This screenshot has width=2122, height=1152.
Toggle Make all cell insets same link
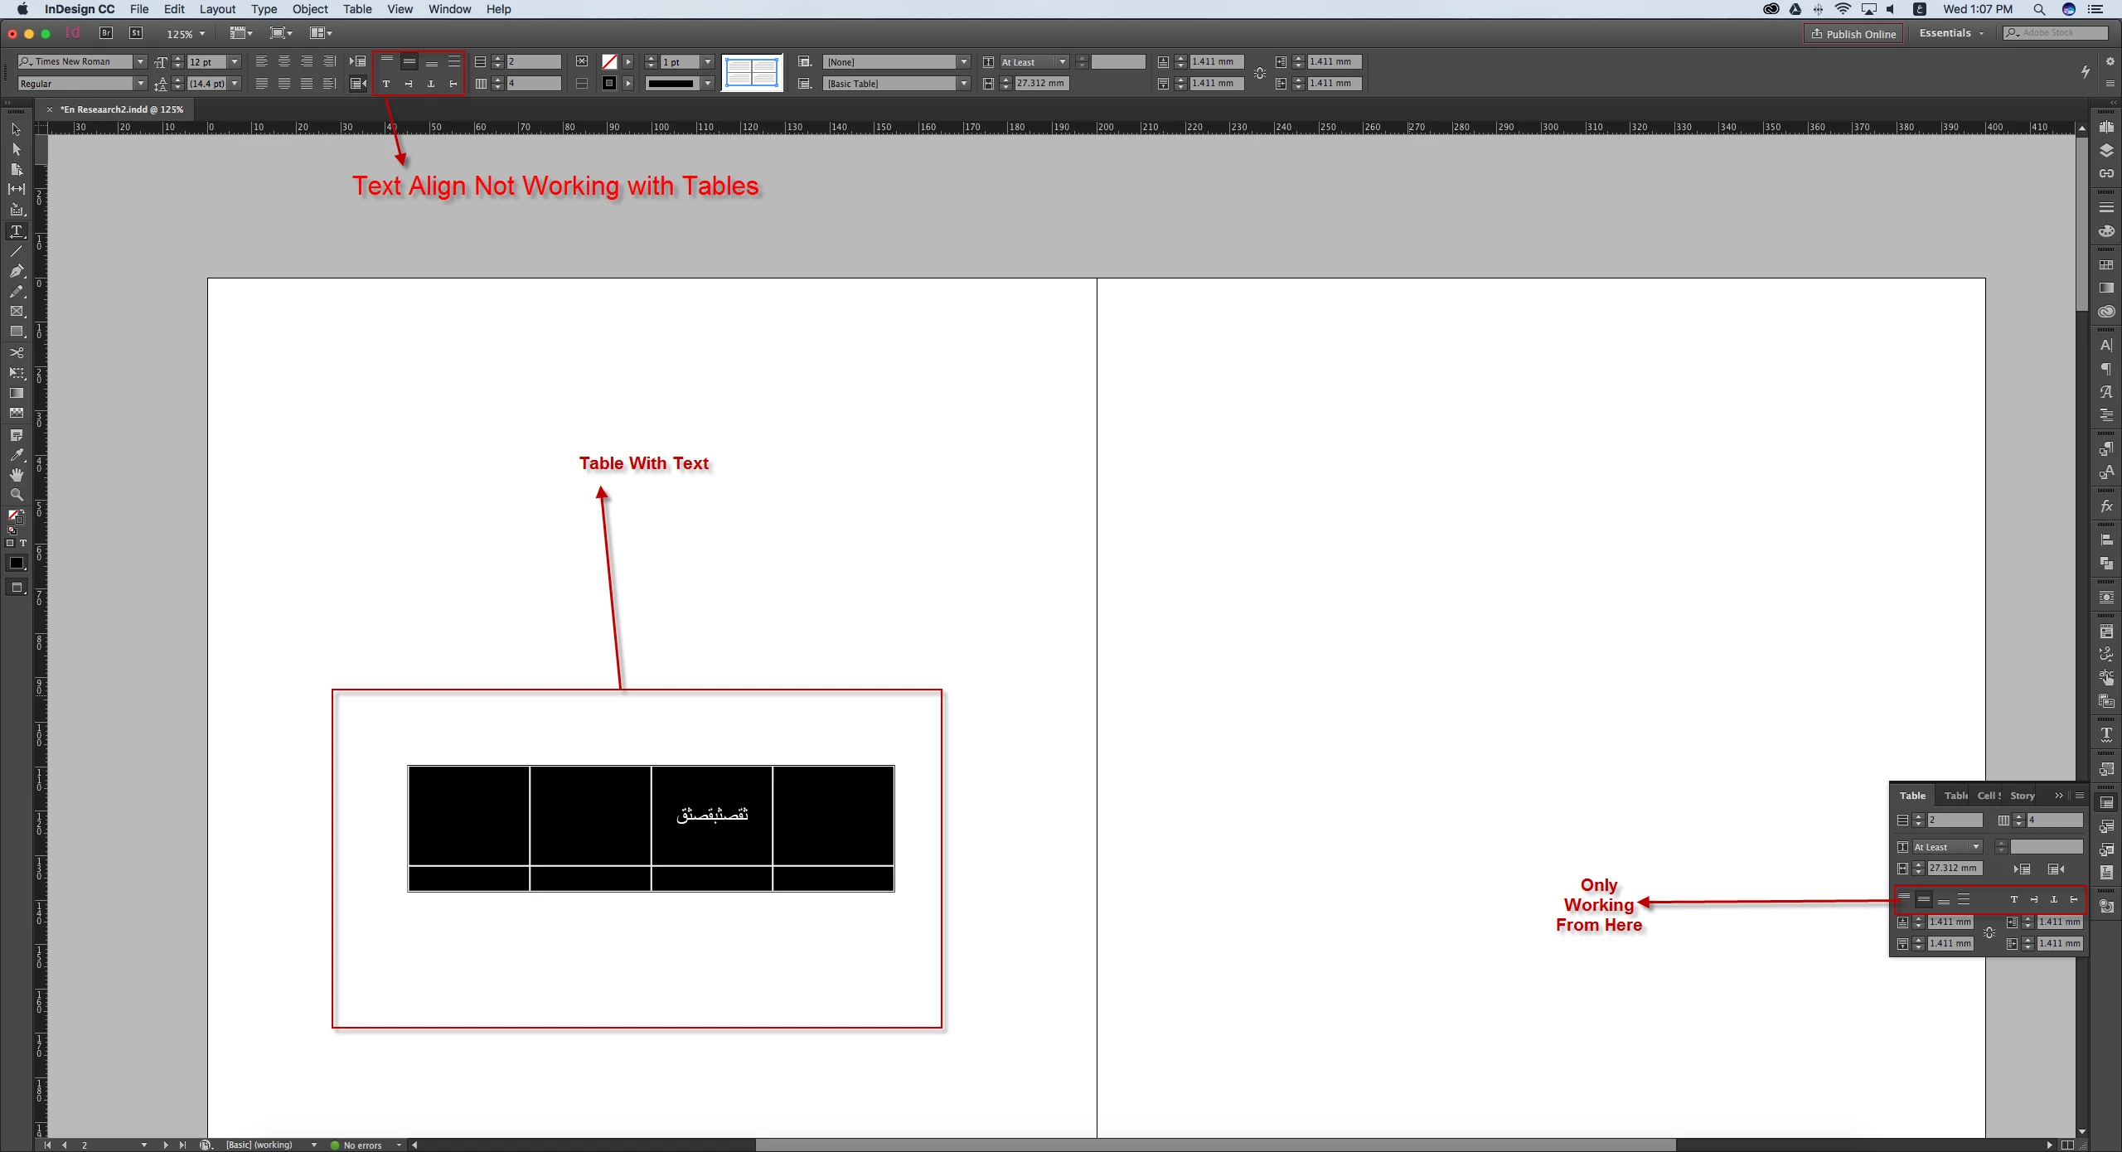pos(1989,932)
